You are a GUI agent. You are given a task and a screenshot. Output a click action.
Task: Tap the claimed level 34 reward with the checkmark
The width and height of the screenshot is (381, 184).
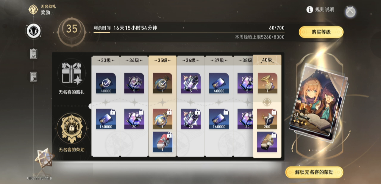click(x=134, y=83)
